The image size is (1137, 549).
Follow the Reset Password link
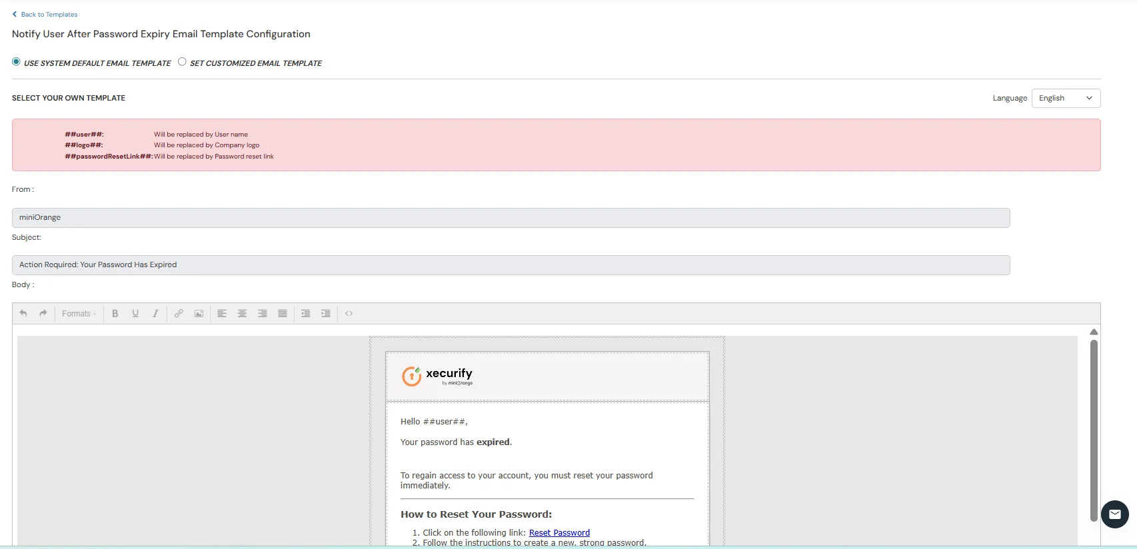click(559, 532)
